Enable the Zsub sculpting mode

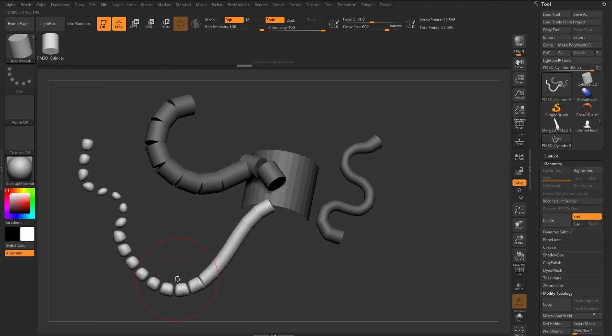pyautogui.click(x=291, y=20)
